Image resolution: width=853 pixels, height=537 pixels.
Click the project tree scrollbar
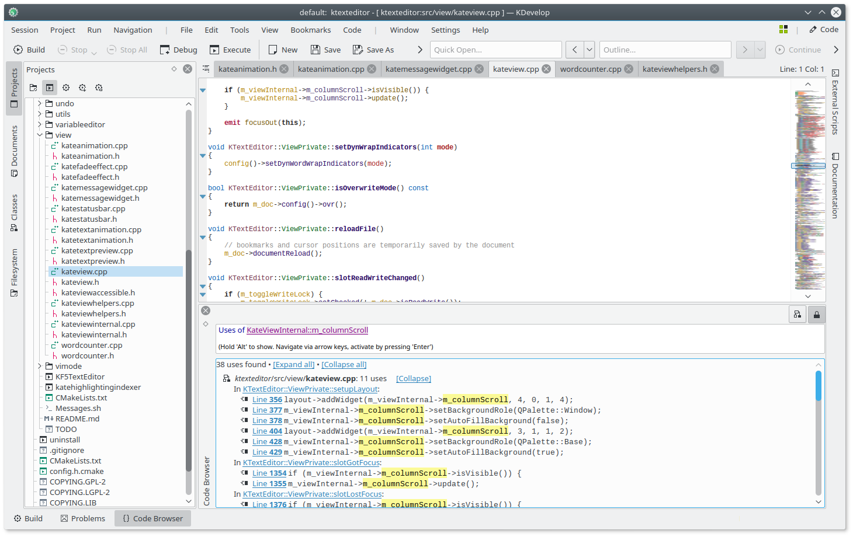[x=189, y=362]
